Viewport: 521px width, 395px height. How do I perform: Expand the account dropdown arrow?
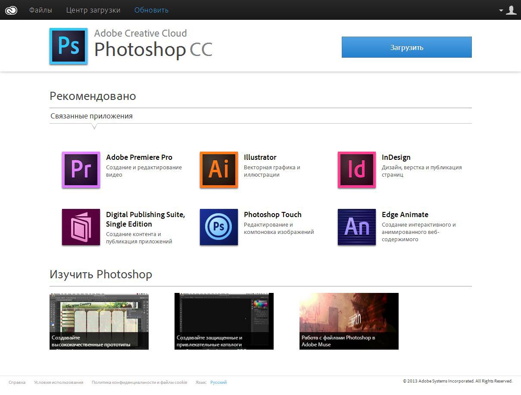tap(501, 10)
